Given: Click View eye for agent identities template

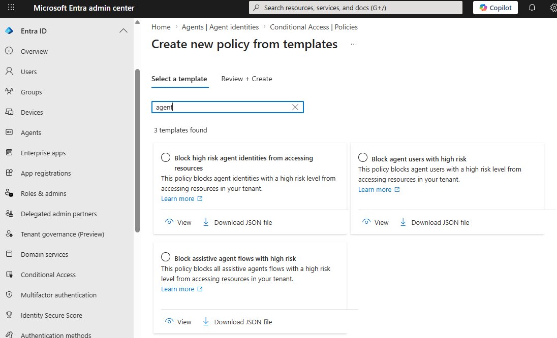Looking at the screenshot, I should (169, 222).
